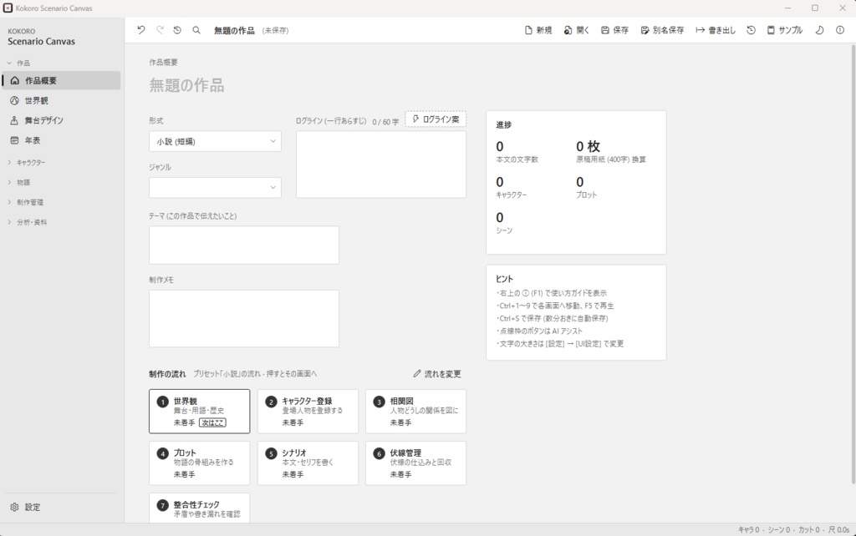Click the search magnifier icon

point(196,31)
